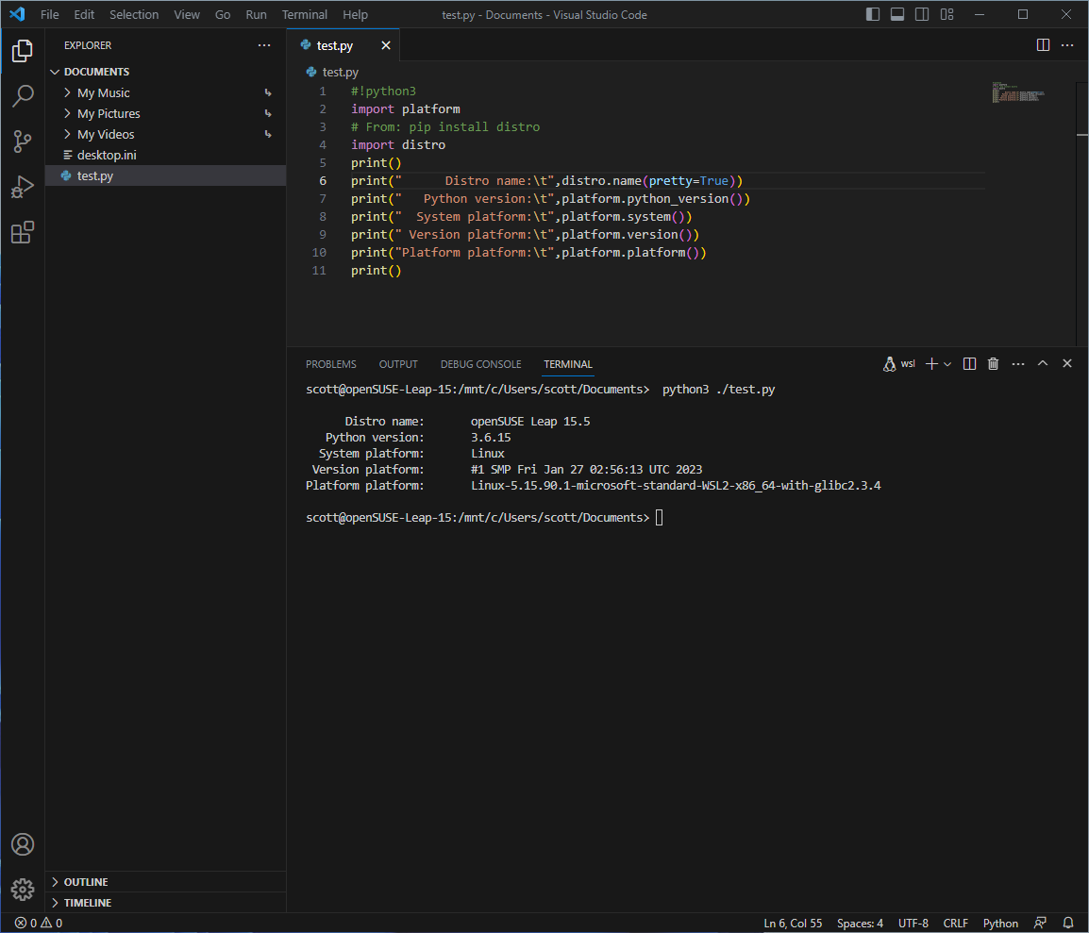
Task: Open notifications bell in status bar
Action: tap(1068, 923)
